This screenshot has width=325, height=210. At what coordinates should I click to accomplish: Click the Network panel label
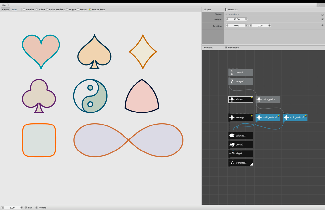[208, 48]
